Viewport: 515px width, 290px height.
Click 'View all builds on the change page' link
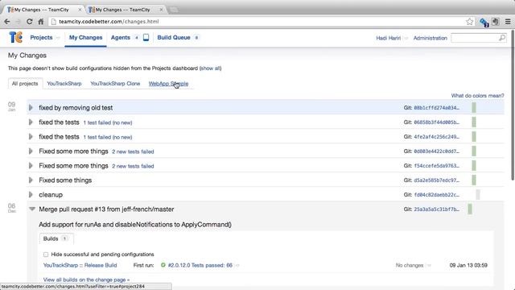click(x=86, y=280)
